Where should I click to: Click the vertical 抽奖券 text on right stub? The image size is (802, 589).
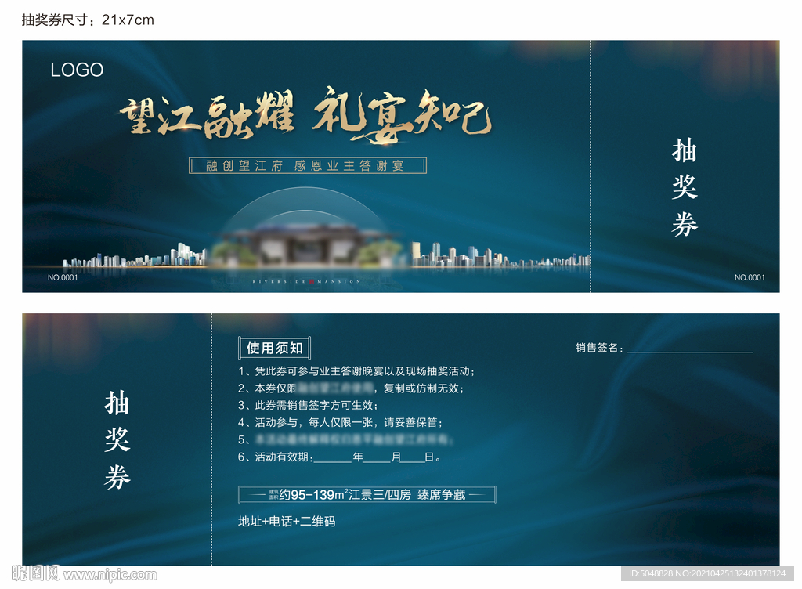click(685, 187)
